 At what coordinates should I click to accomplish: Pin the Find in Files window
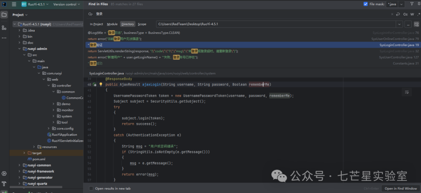pos(418,4)
